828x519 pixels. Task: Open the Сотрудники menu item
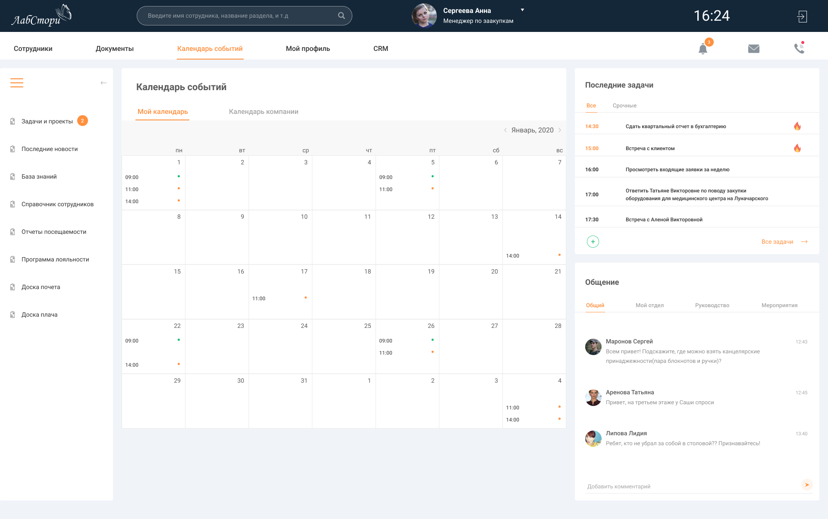(x=33, y=49)
